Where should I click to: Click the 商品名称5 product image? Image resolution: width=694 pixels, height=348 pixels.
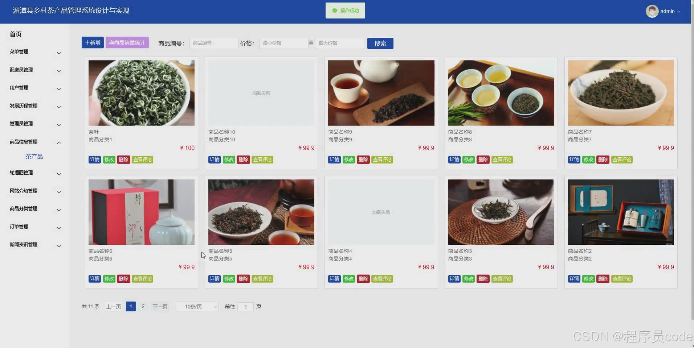(261, 212)
